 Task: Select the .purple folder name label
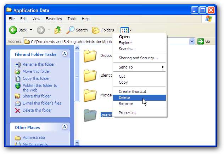[x=106, y=115]
